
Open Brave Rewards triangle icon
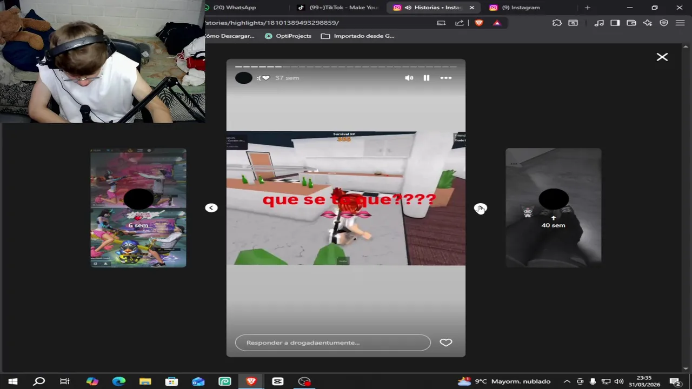point(497,23)
